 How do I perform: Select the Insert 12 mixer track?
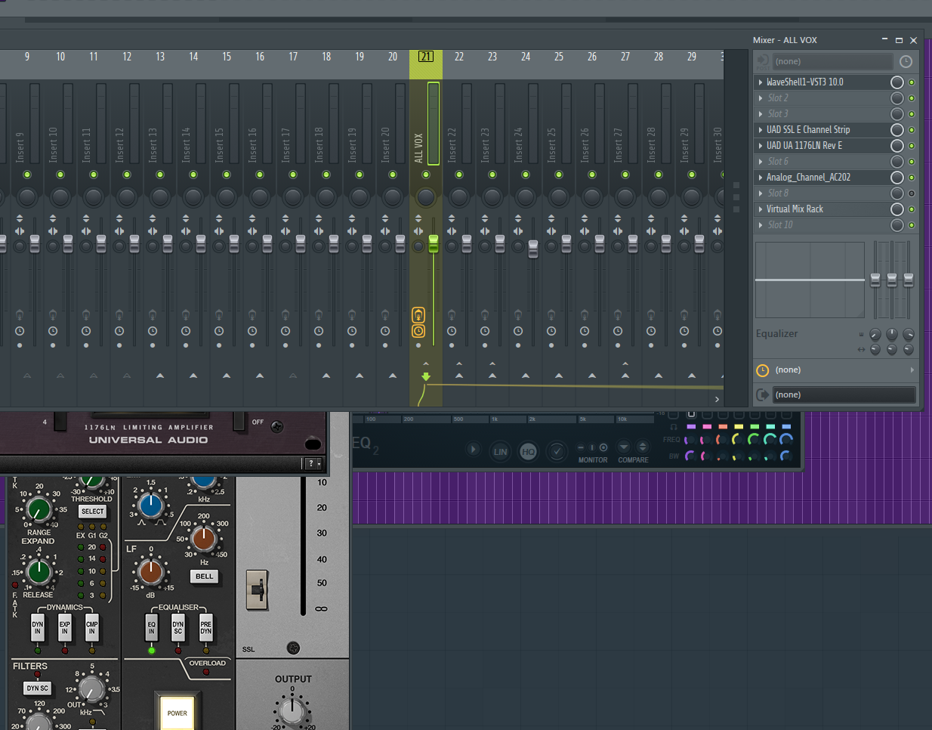(119, 144)
